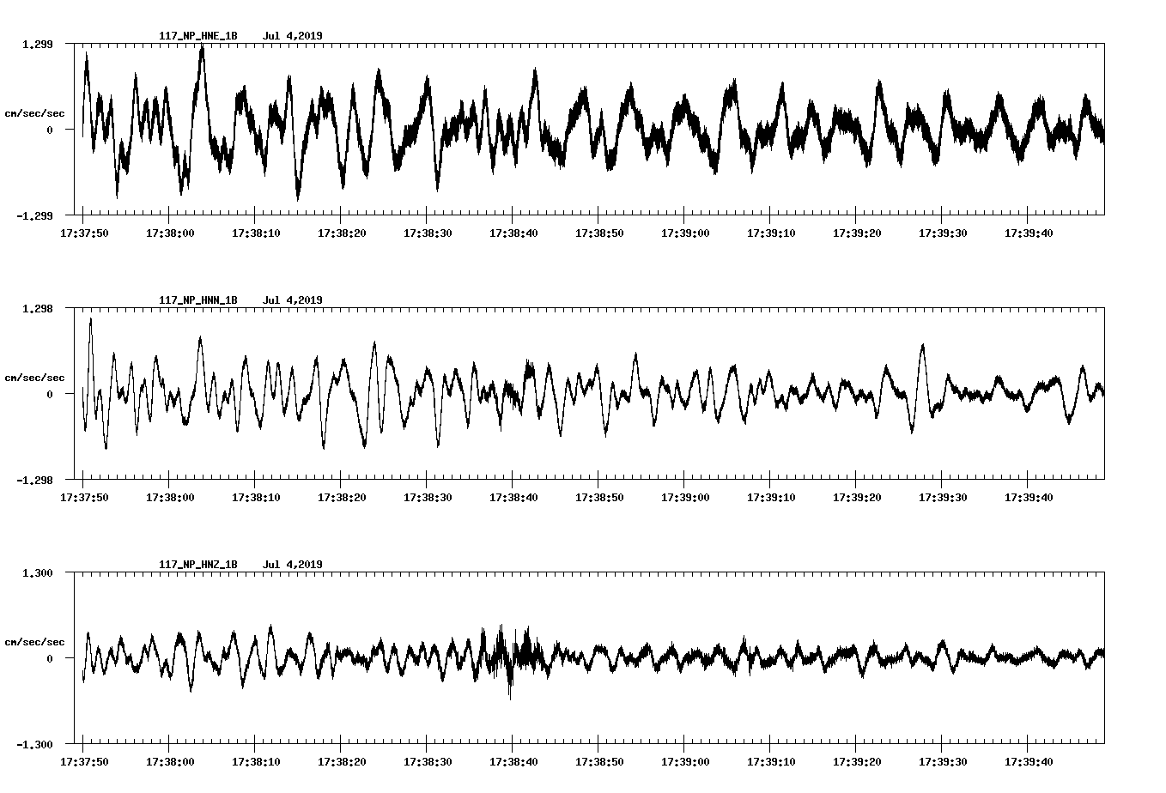
Task: Click 17:37:50 time label under HNN plot
Action: click(x=83, y=497)
